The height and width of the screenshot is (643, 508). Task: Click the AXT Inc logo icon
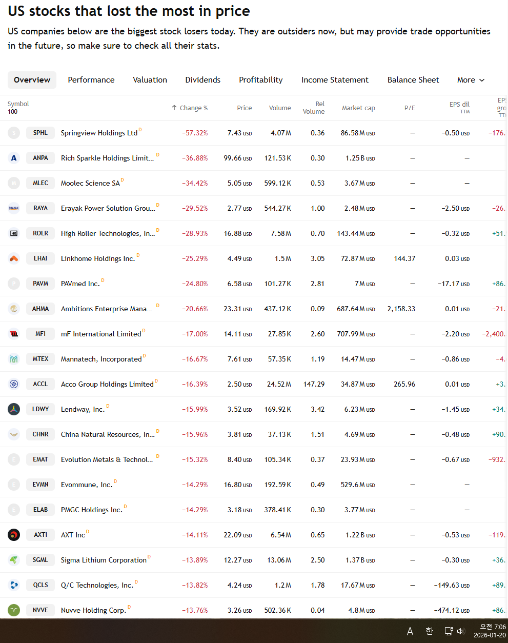(14, 535)
